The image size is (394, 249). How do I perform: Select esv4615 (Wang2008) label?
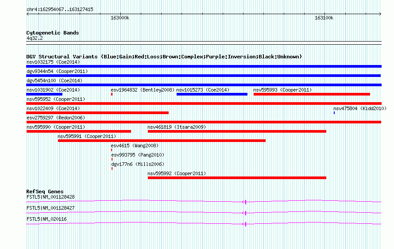[x=135, y=146]
